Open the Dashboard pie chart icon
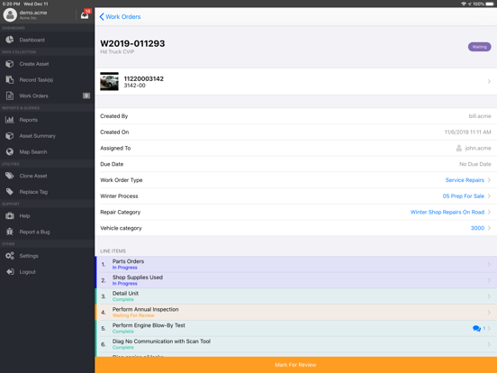The height and width of the screenshot is (373, 497). [10, 40]
